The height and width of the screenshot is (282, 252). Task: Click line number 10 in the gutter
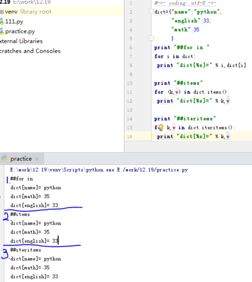click(130, 83)
